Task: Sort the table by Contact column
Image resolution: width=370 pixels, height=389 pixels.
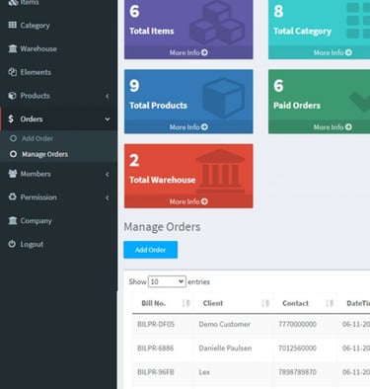Action: click(330, 303)
